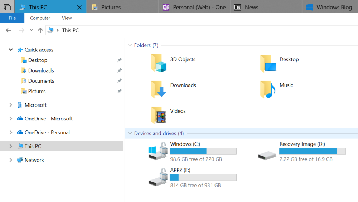Open the Computer ribbon tab
This screenshot has height=202, width=358.
pyautogui.click(x=40, y=18)
